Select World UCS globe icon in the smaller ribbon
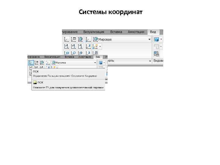220x165 pixels. 42,63
